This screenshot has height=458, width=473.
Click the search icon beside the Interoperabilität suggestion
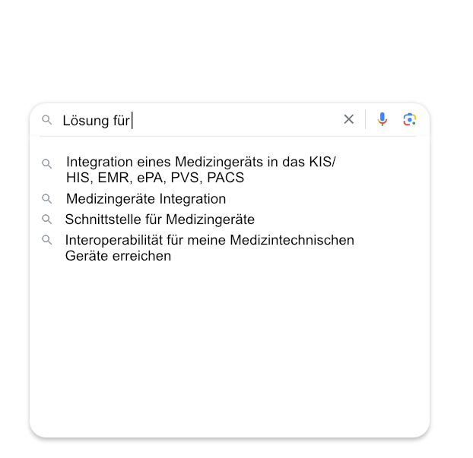(x=46, y=240)
